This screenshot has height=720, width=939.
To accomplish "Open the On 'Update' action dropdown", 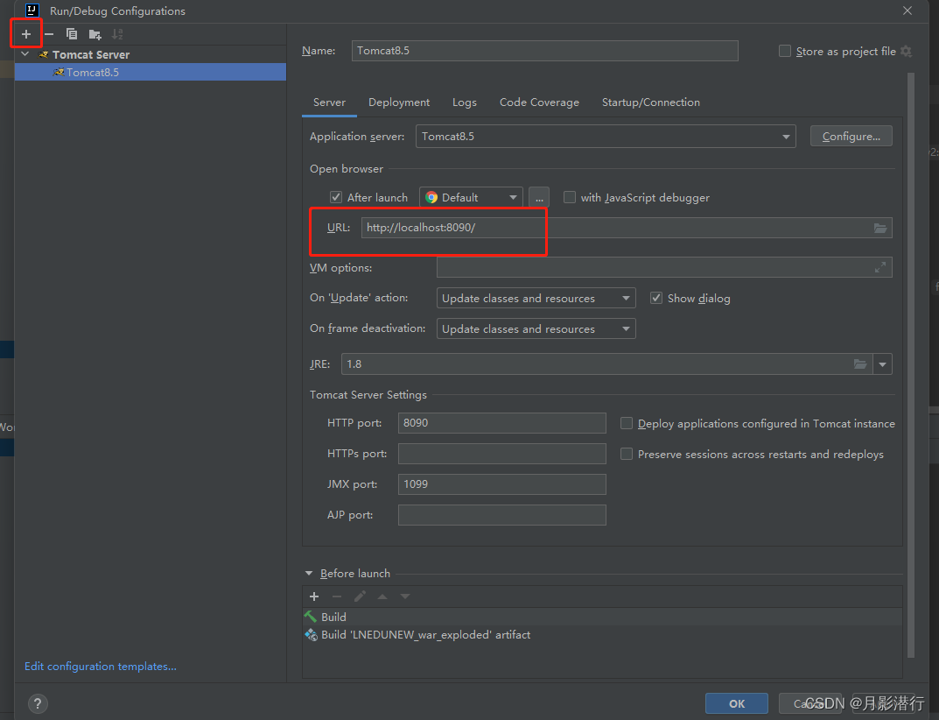I will [536, 298].
